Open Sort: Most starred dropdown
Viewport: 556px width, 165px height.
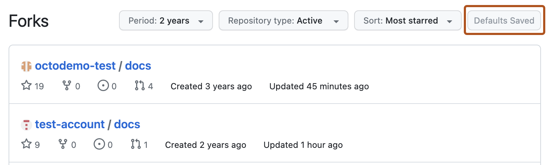tap(408, 21)
